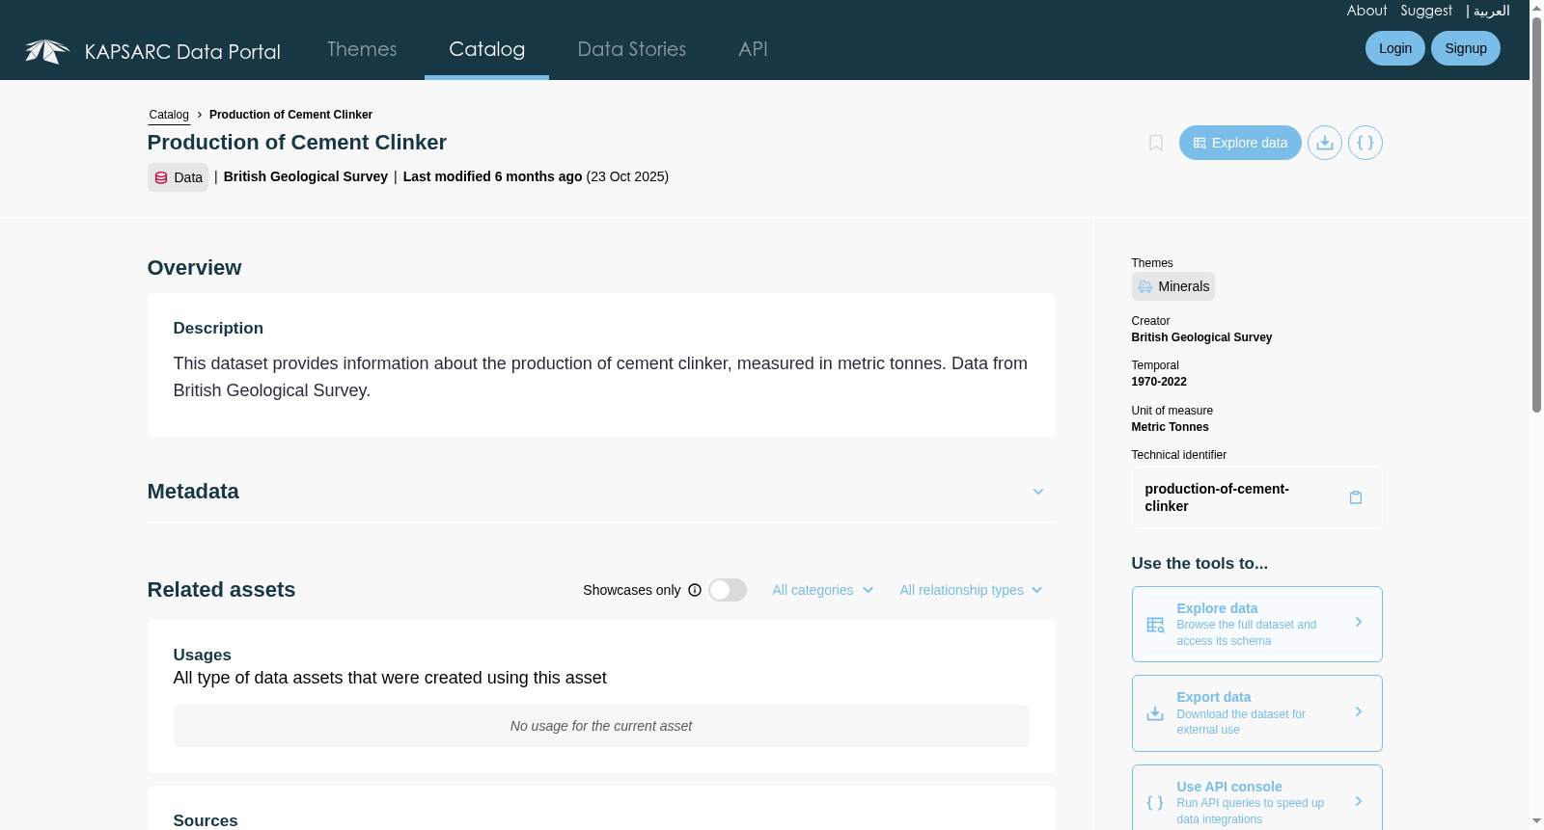This screenshot has width=1544, height=830.
Task: Click the Metric Tonnes unit value
Action: click(x=1170, y=427)
